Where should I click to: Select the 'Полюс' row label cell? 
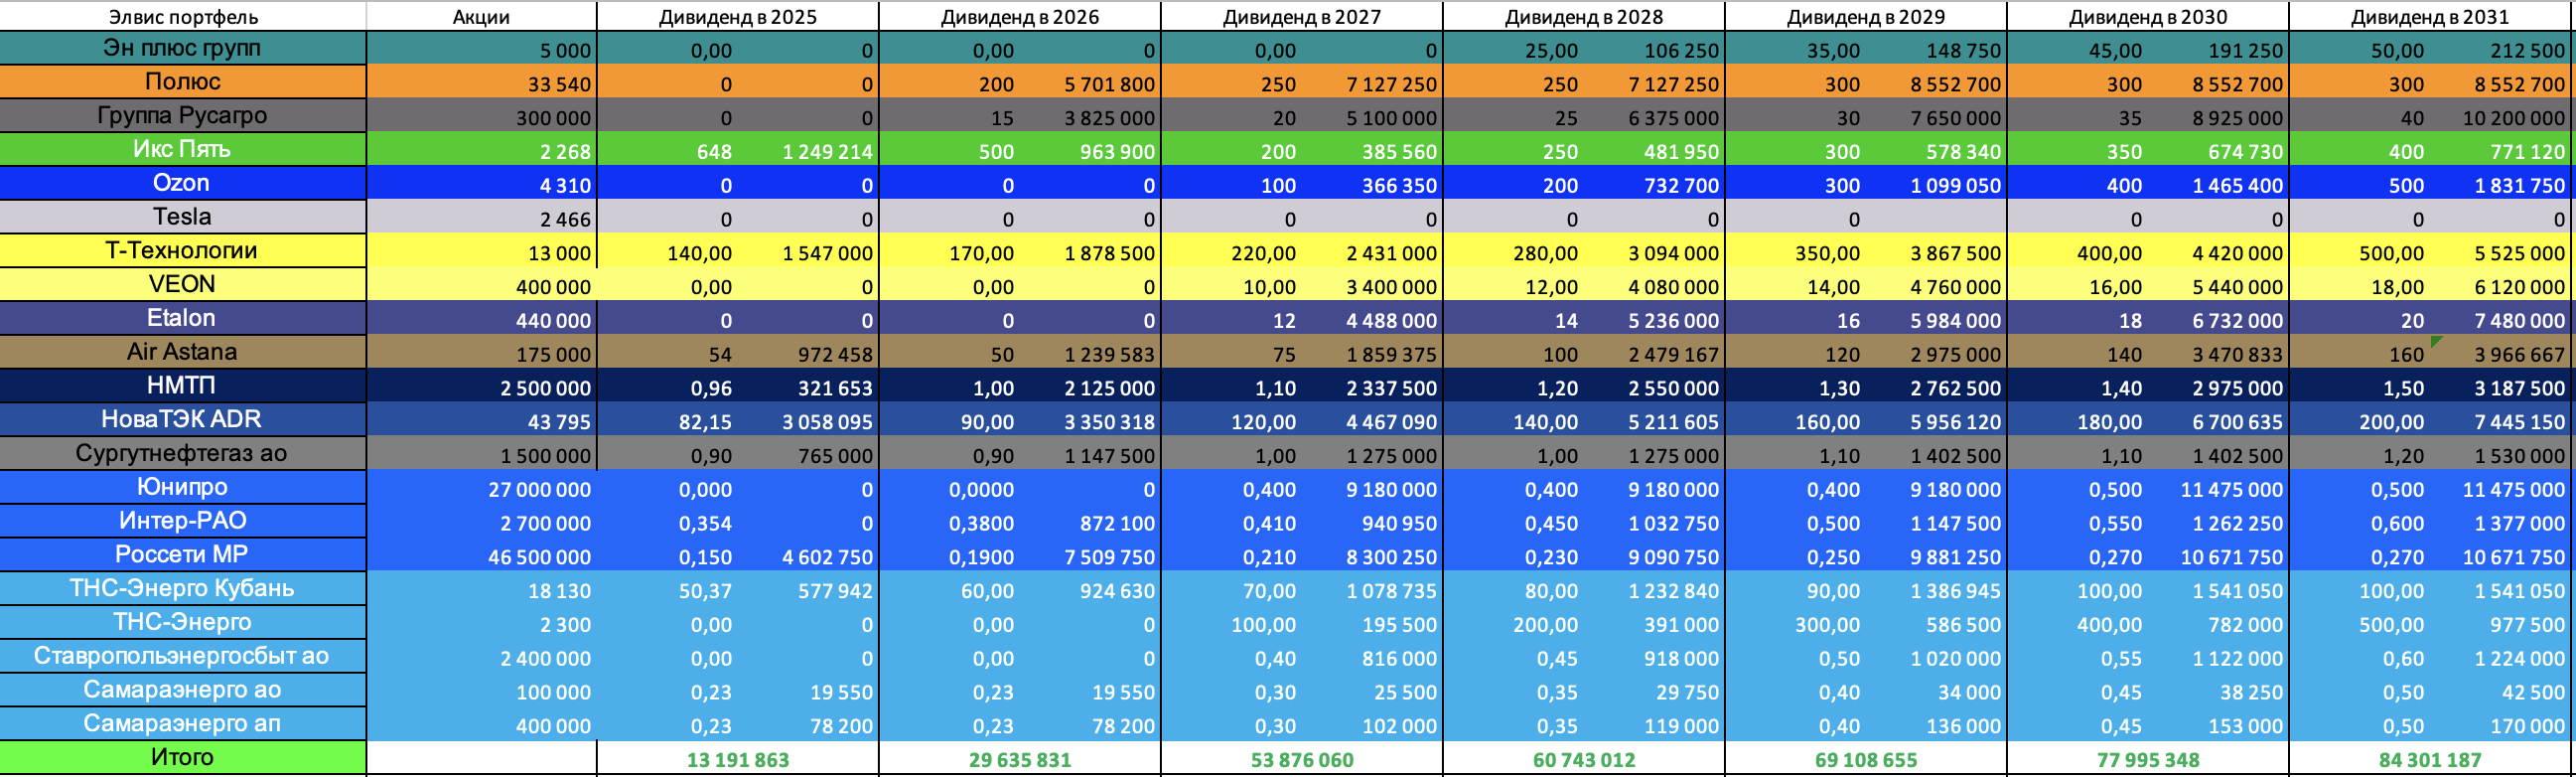click(x=182, y=82)
